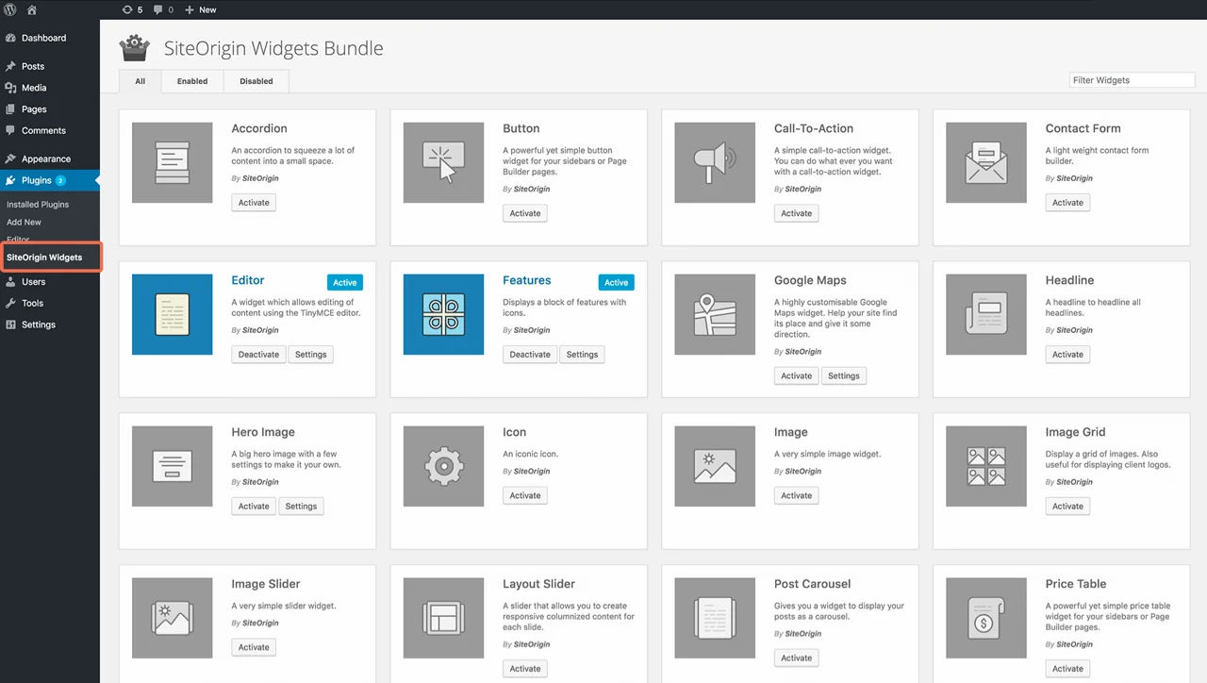
Task: Click the Features widget grid icon
Action: click(443, 314)
